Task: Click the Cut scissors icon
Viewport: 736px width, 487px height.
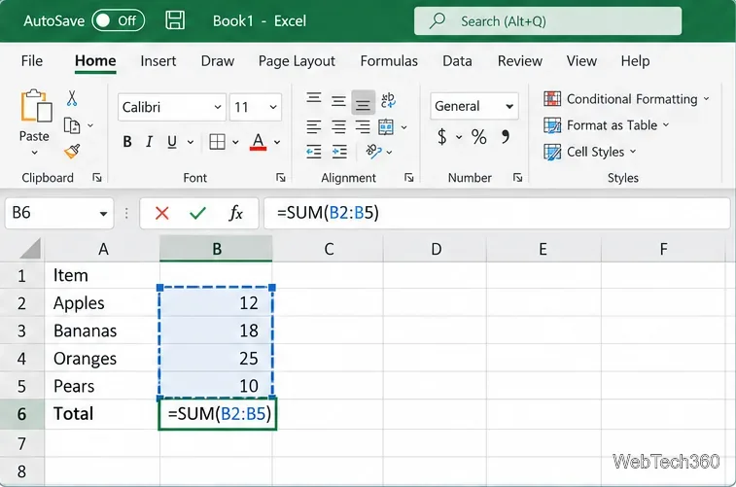Action: [72, 98]
